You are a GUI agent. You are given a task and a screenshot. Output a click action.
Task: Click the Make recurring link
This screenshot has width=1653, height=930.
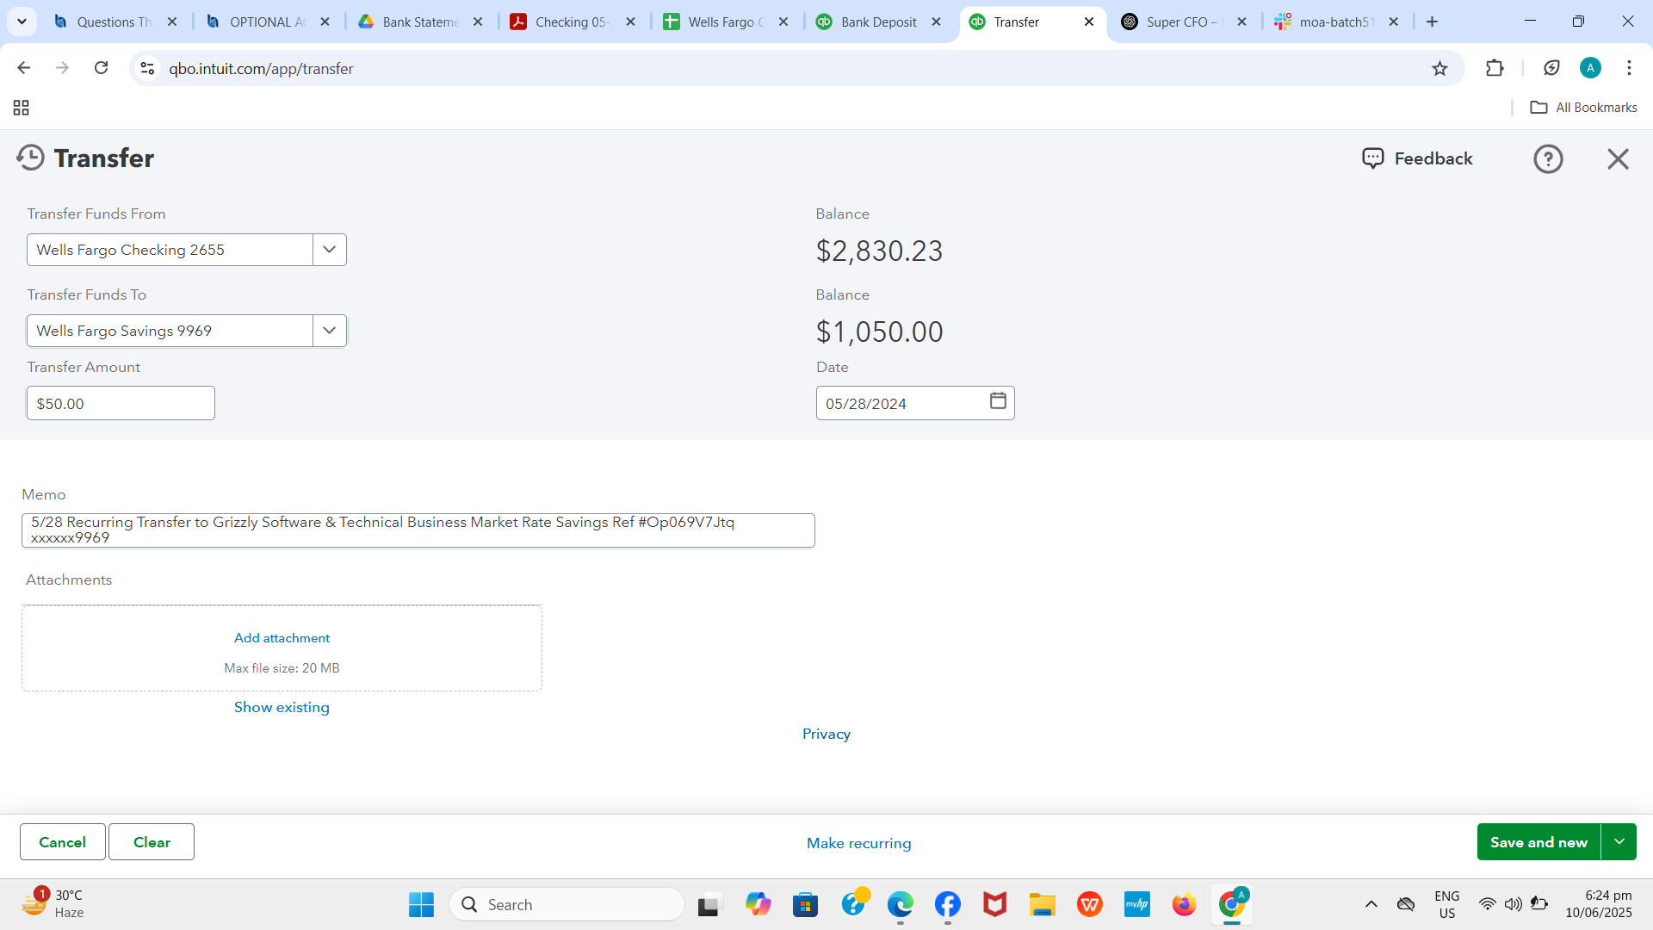(858, 843)
